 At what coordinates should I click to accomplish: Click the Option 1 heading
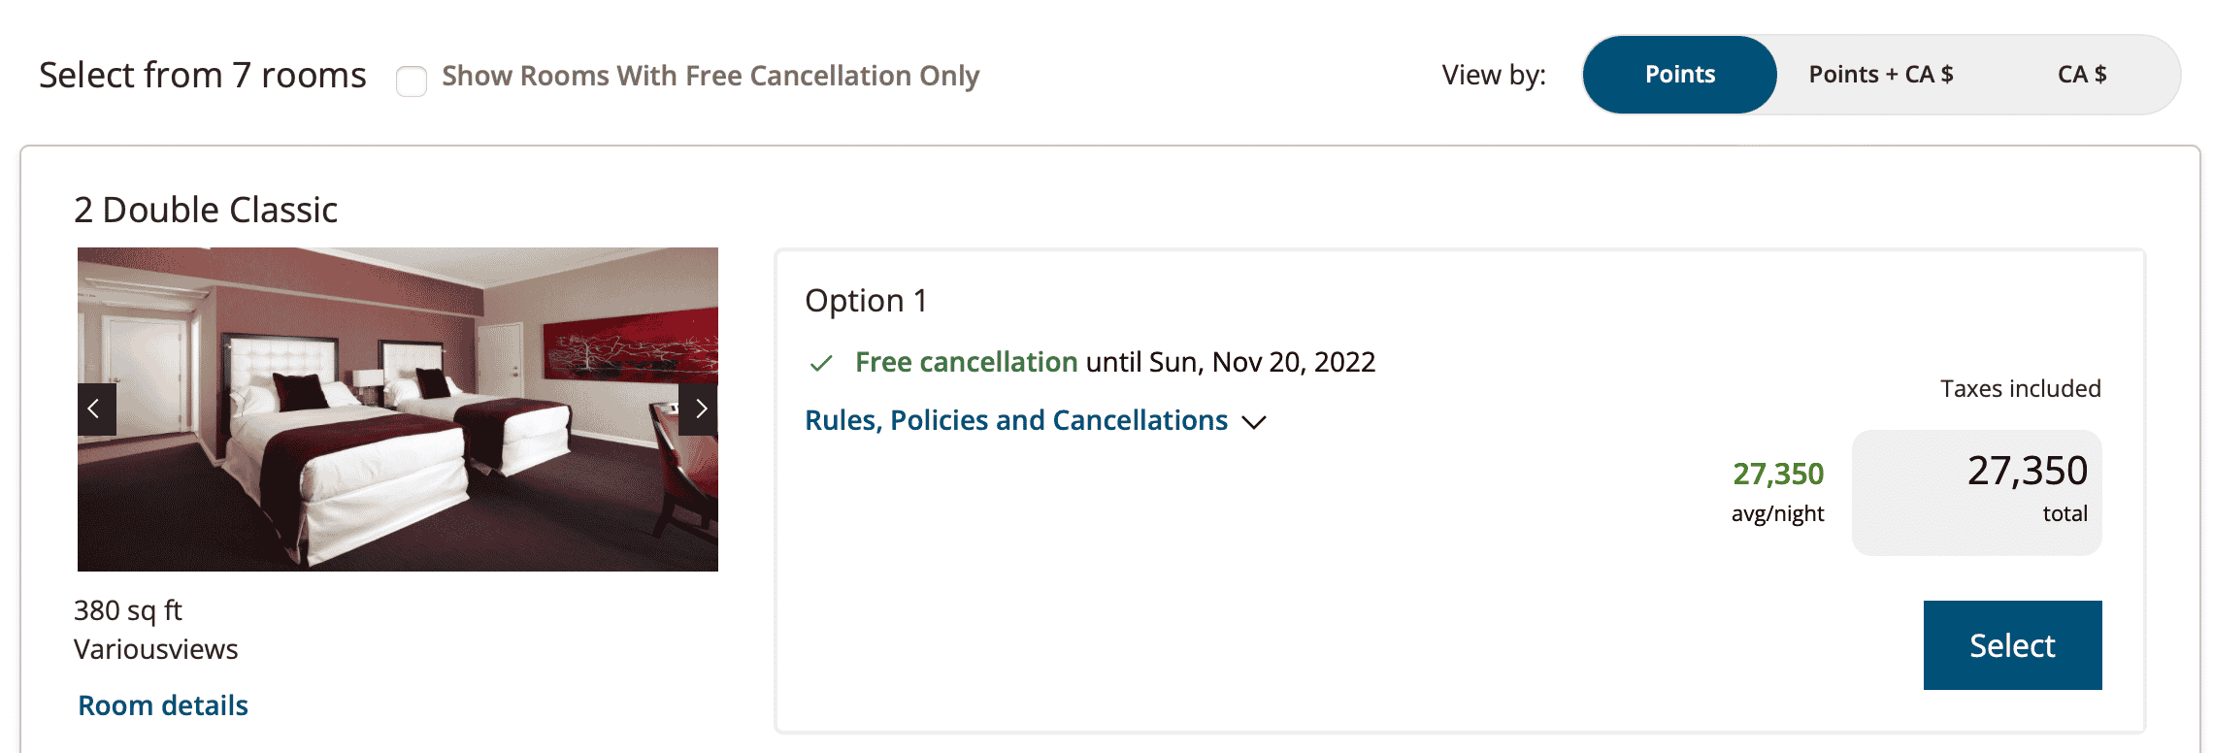(866, 301)
